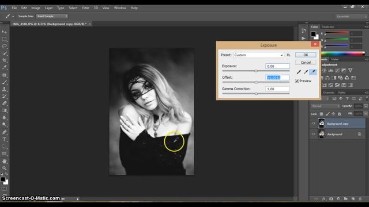Select the Quick Selection tool
The image size is (369, 207).
click(4, 53)
